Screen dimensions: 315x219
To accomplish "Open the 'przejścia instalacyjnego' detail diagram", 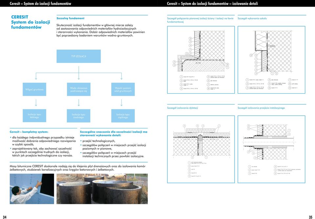I will 271,149.
